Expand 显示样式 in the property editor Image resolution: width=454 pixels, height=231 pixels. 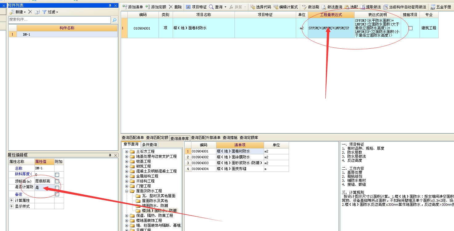[11, 206]
